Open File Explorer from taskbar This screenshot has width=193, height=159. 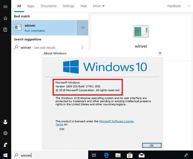point(118,155)
